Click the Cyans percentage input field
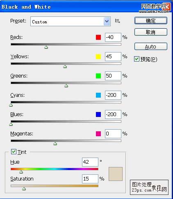The height and width of the screenshot is (199, 173). pos(113,95)
